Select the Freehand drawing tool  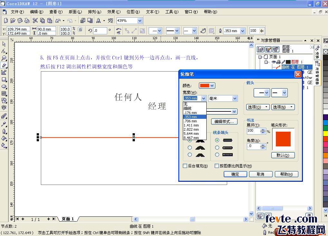4,65
